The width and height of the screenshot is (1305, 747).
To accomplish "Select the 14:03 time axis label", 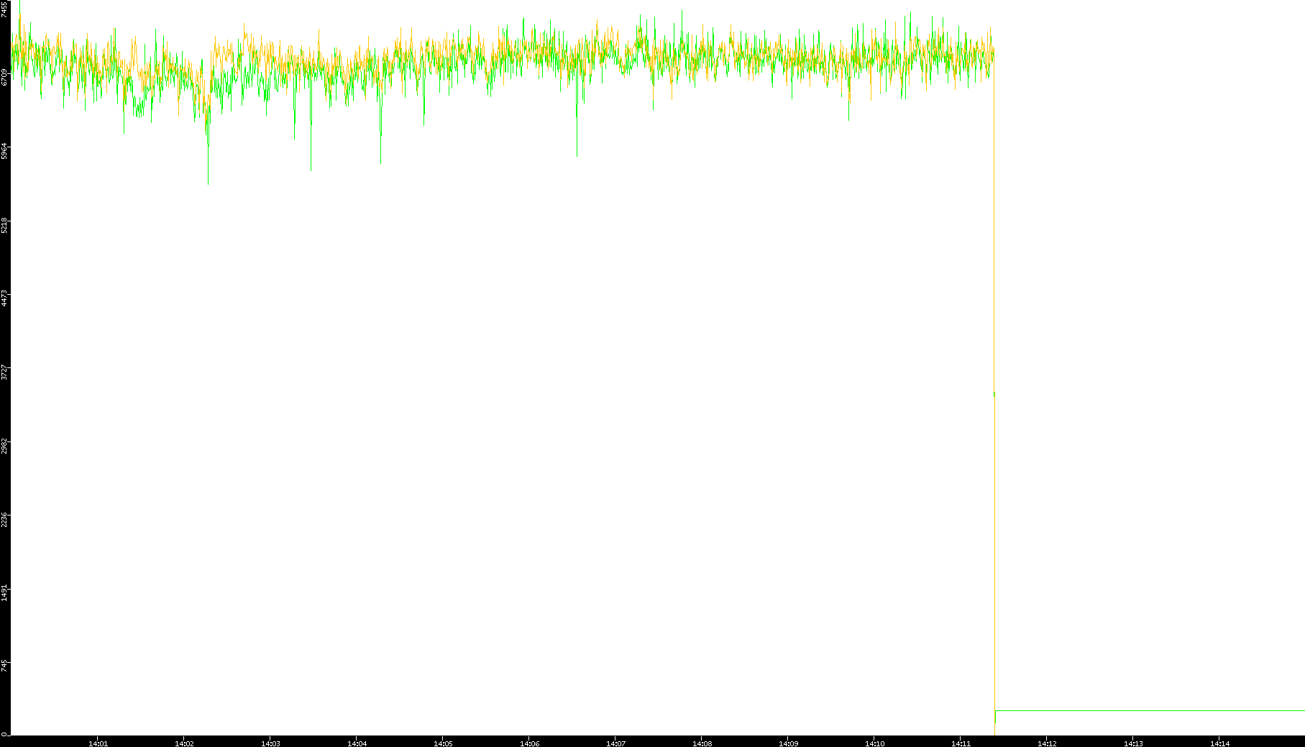I will point(270,743).
